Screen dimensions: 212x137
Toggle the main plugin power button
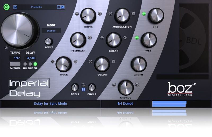(x=6, y=7)
